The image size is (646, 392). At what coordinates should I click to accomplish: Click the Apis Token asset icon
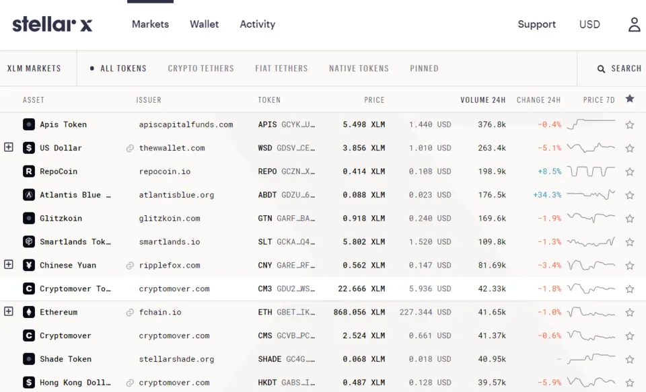click(x=28, y=124)
